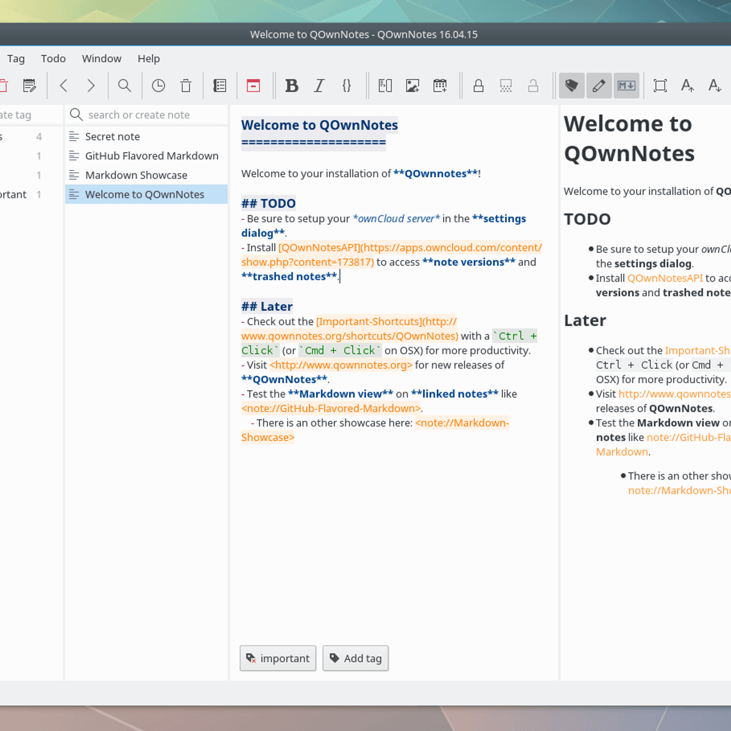Open the todo list icon
The height and width of the screenshot is (731, 731).
[220, 86]
